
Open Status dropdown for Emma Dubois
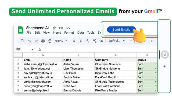coord(156,90)
